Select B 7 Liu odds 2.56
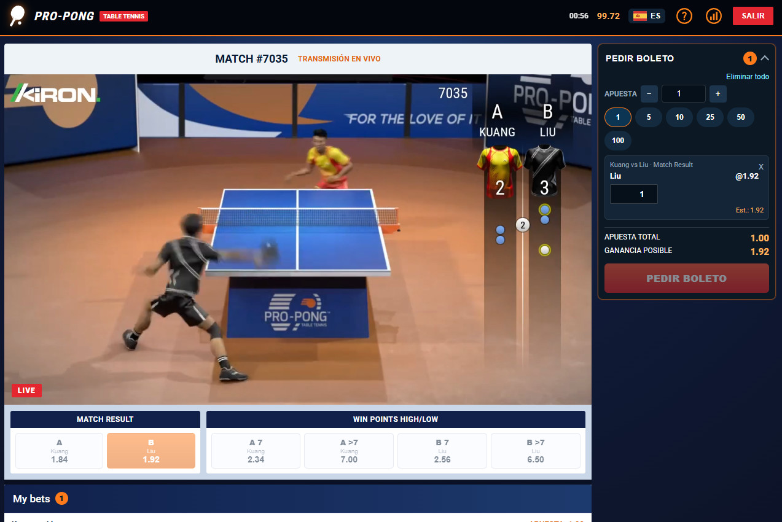The image size is (782, 522). click(x=442, y=451)
